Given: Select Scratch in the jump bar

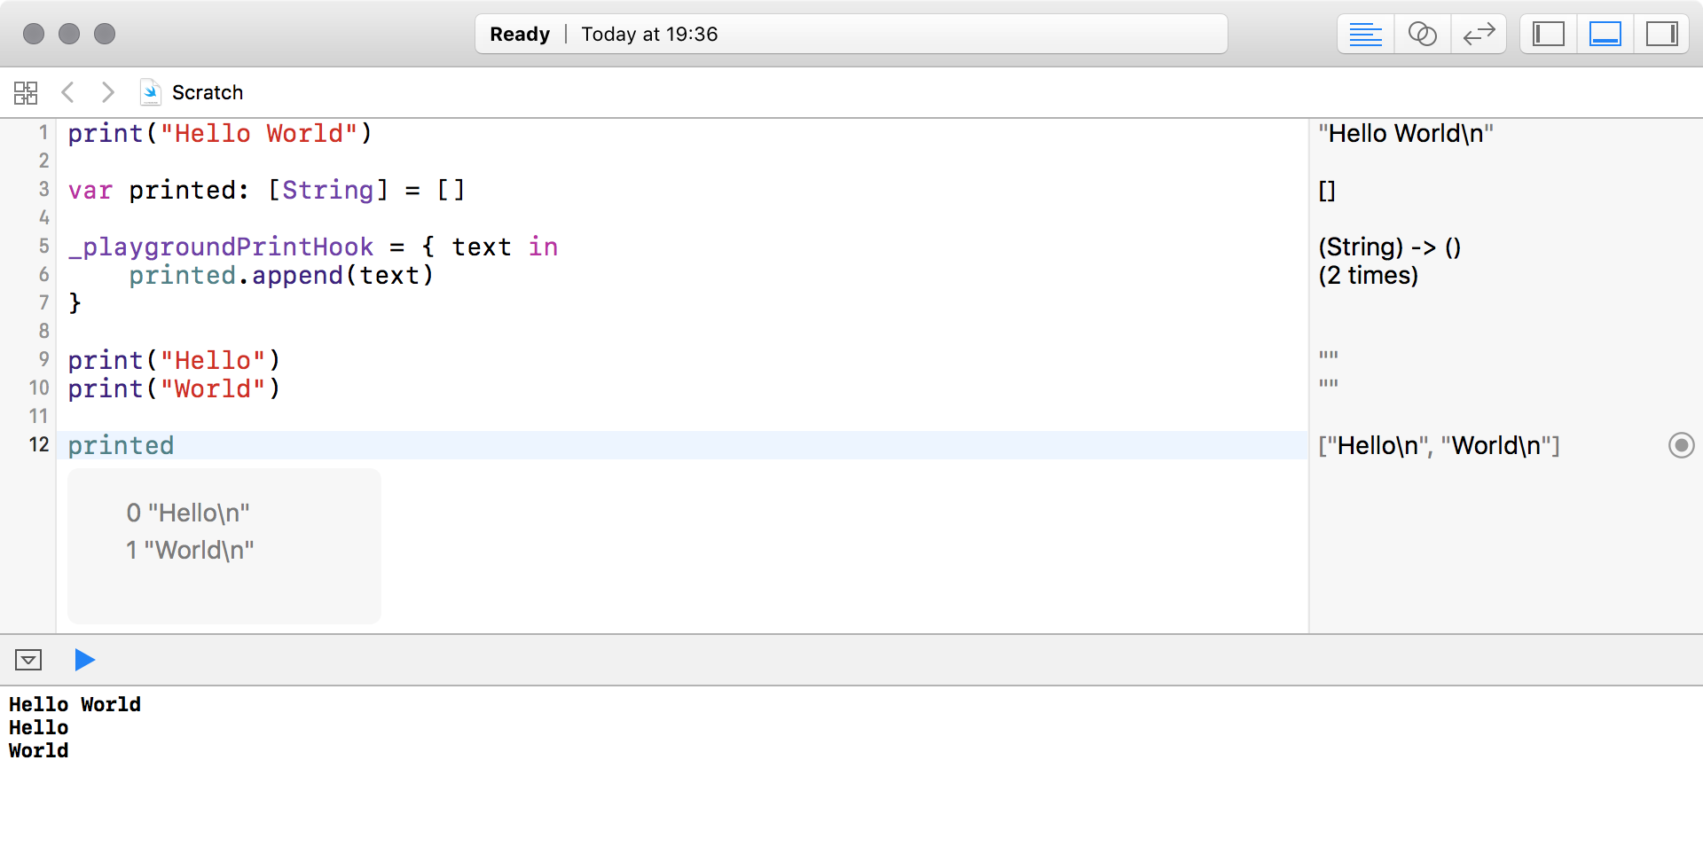Looking at the screenshot, I should point(207,92).
